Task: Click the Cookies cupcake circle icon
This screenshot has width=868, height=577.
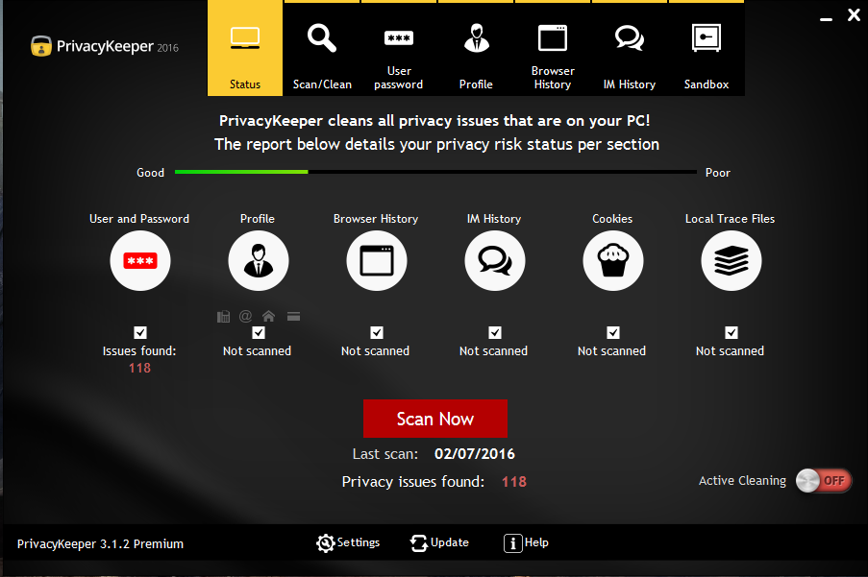Action: click(613, 261)
